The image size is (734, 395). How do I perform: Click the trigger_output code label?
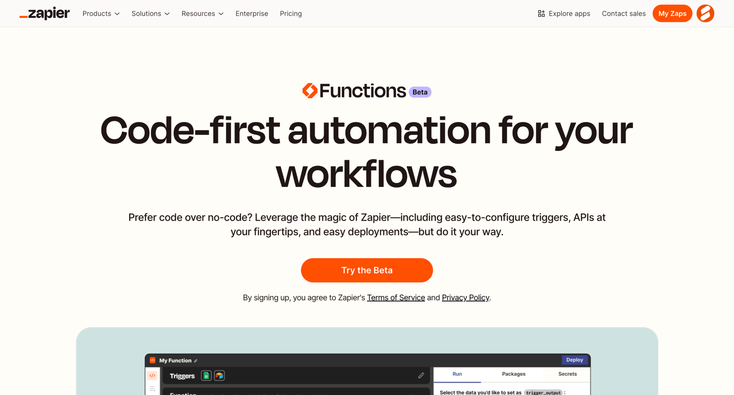tap(543, 393)
